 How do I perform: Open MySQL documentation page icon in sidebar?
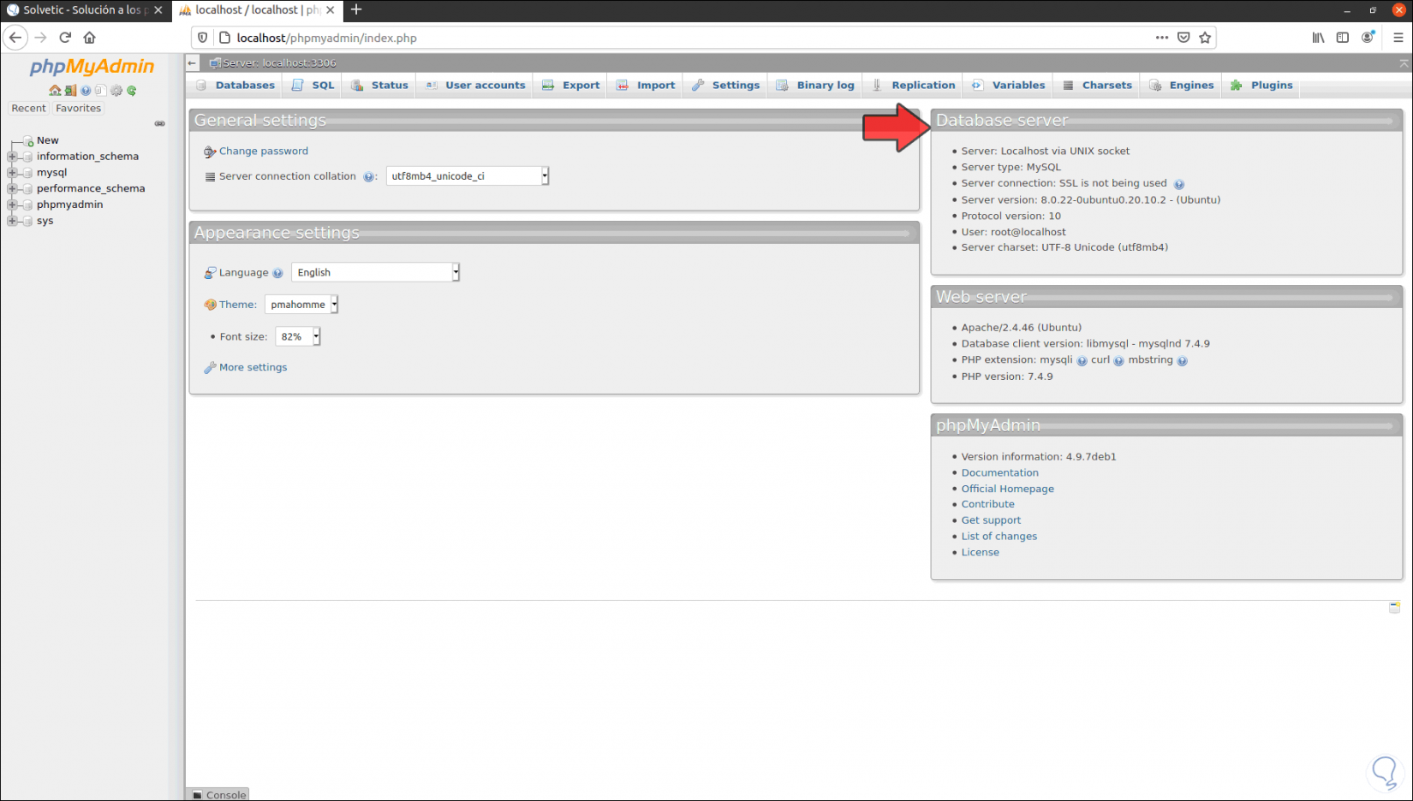tap(100, 91)
